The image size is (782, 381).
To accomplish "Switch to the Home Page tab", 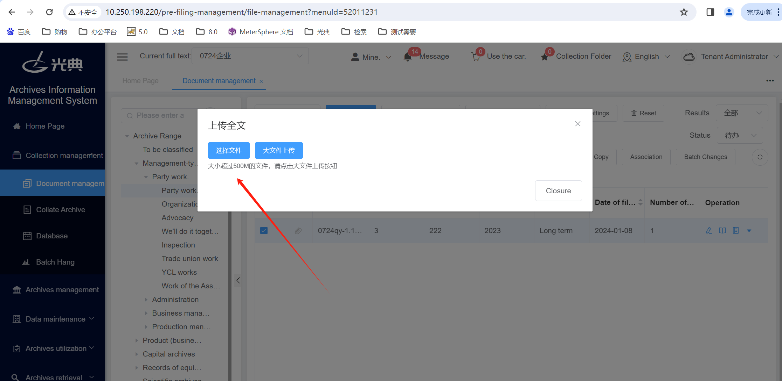I will coord(140,81).
